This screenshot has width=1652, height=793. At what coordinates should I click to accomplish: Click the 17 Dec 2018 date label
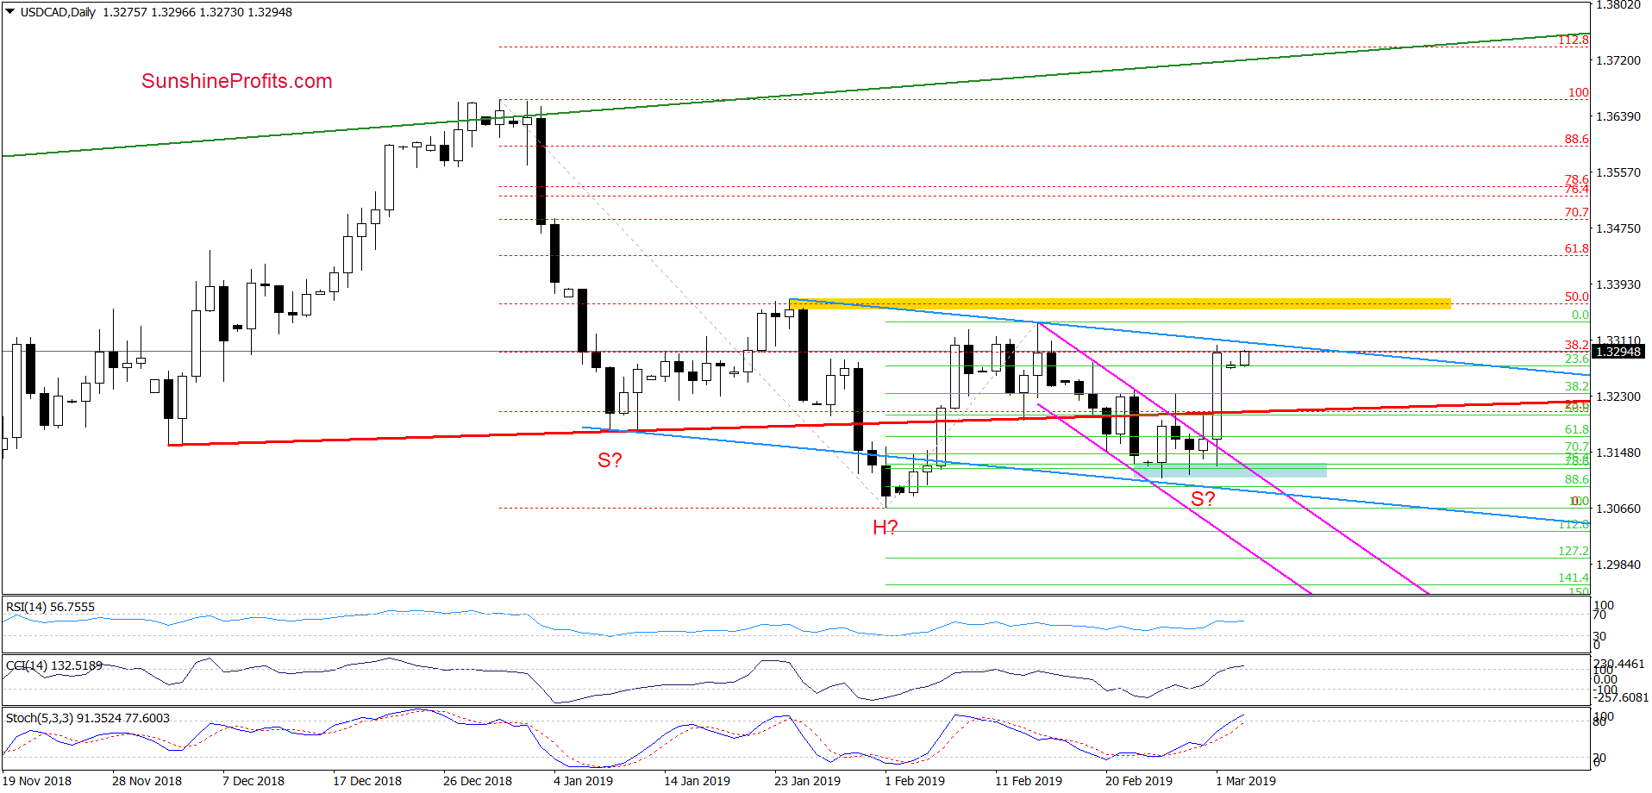point(367,781)
